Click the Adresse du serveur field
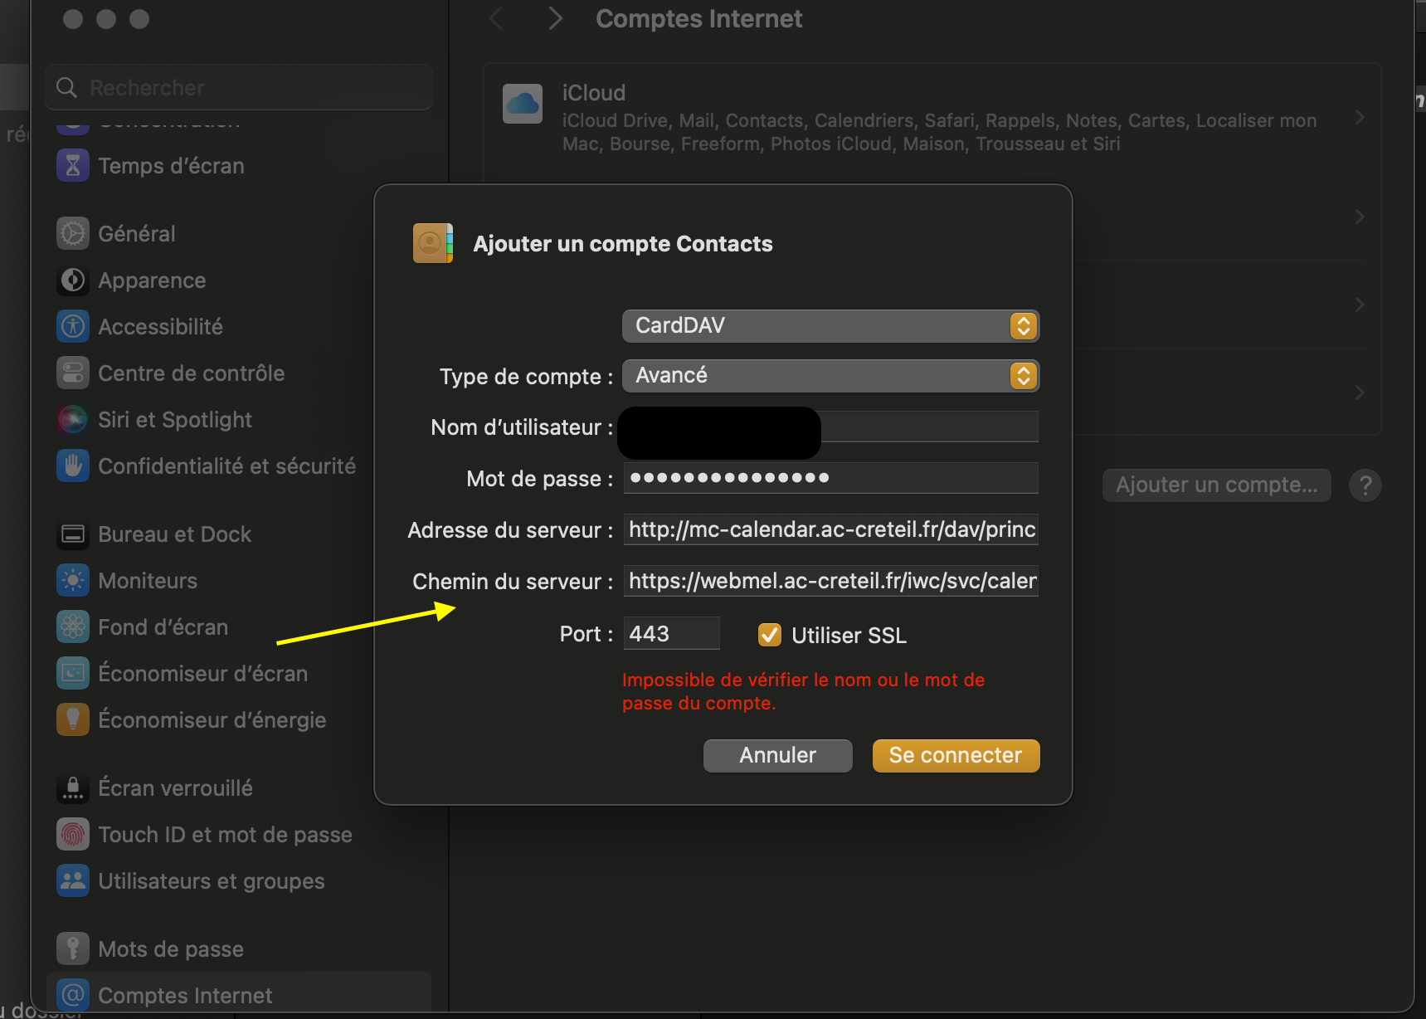The height and width of the screenshot is (1019, 1426). [830, 529]
